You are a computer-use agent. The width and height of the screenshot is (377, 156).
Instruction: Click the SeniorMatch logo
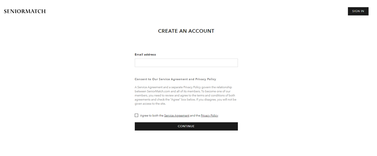tap(25, 11)
